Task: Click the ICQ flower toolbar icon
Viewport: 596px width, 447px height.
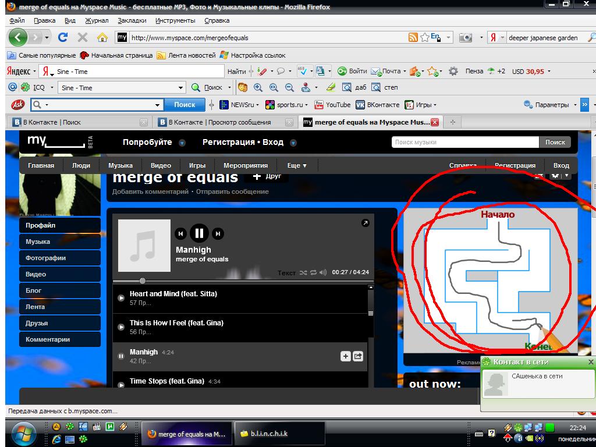Action: [x=25, y=87]
